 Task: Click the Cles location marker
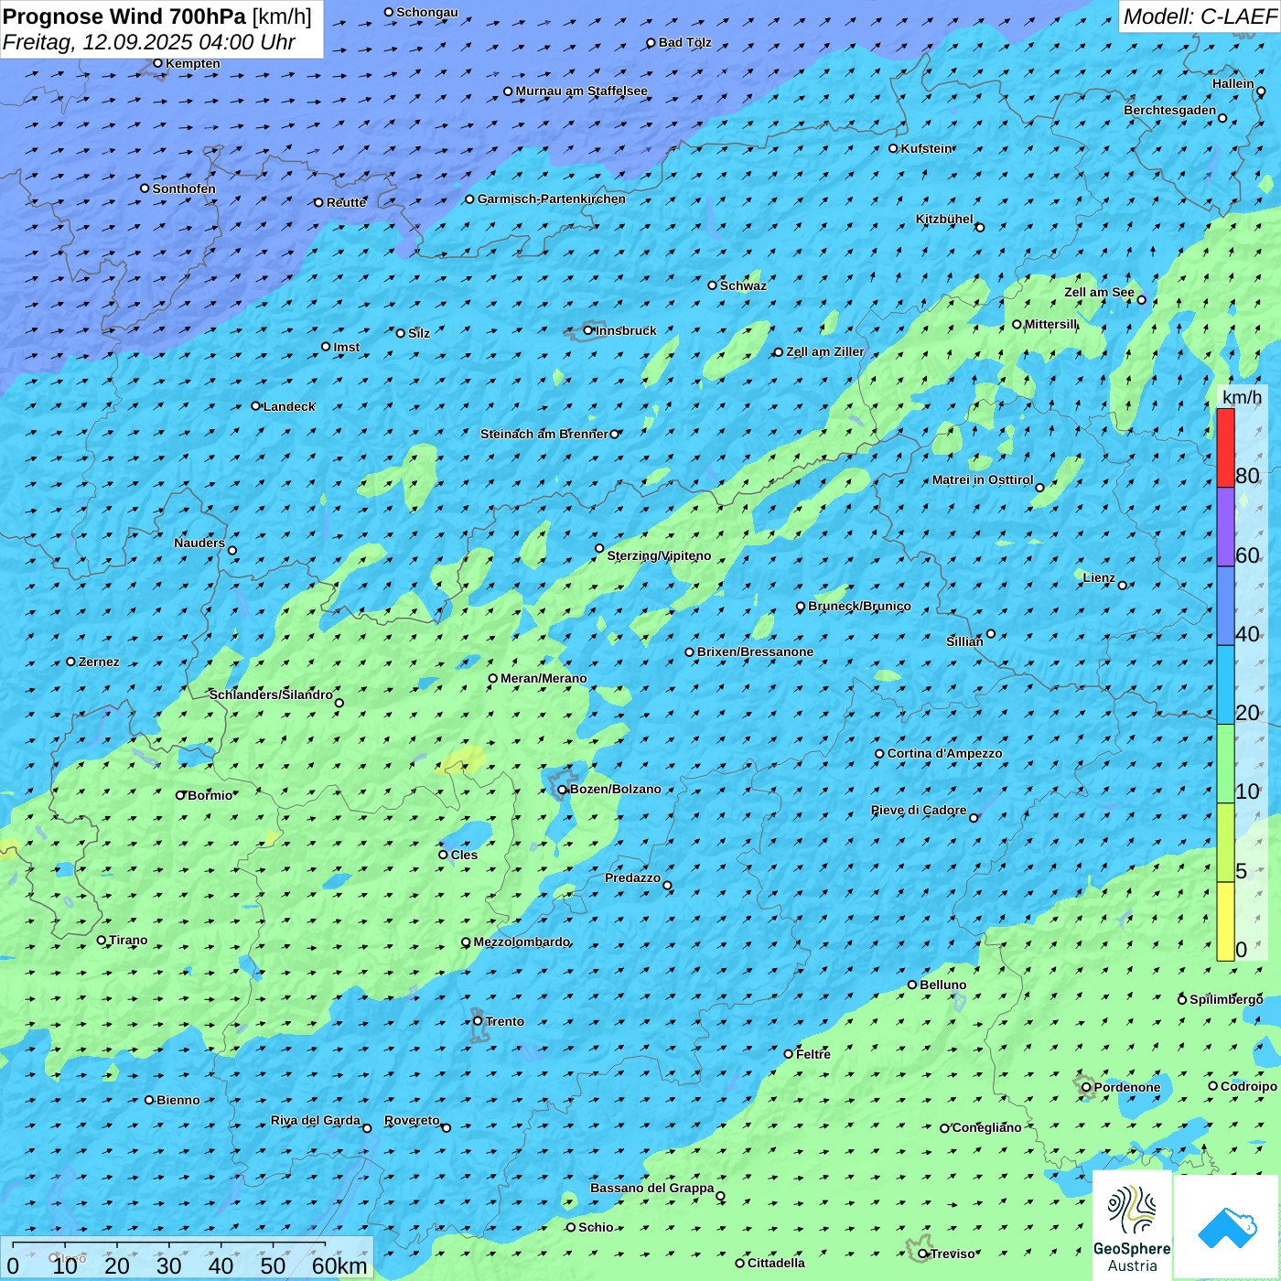[443, 855]
